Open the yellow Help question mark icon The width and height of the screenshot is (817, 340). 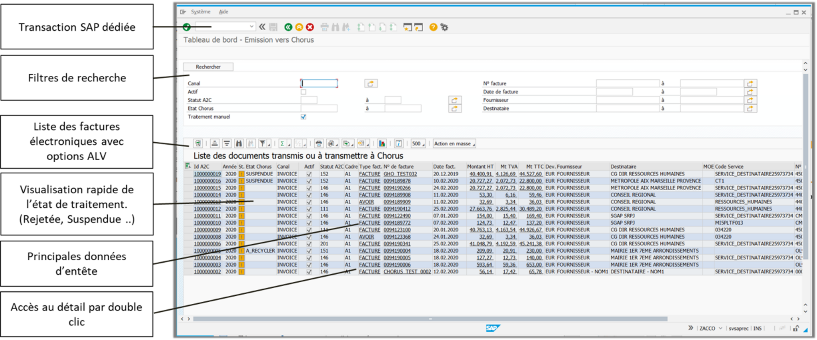(x=433, y=27)
